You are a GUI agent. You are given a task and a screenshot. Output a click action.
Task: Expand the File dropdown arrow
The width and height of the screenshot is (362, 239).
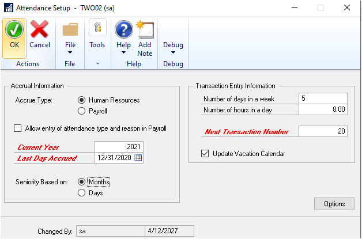[70, 52]
